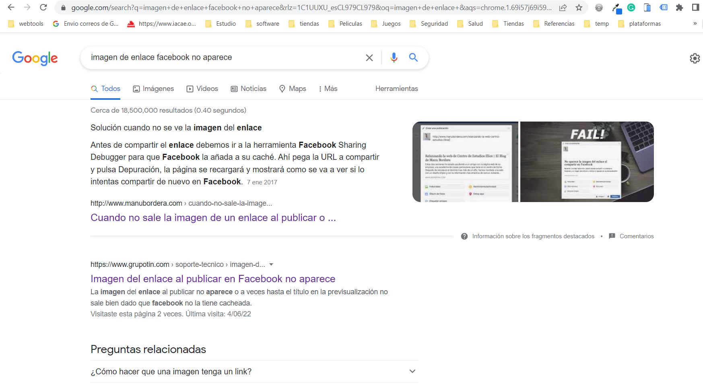Open 'Imagen del enlace al publicar en Facebook' result
Screen dimensions: 703x384
click(213, 279)
